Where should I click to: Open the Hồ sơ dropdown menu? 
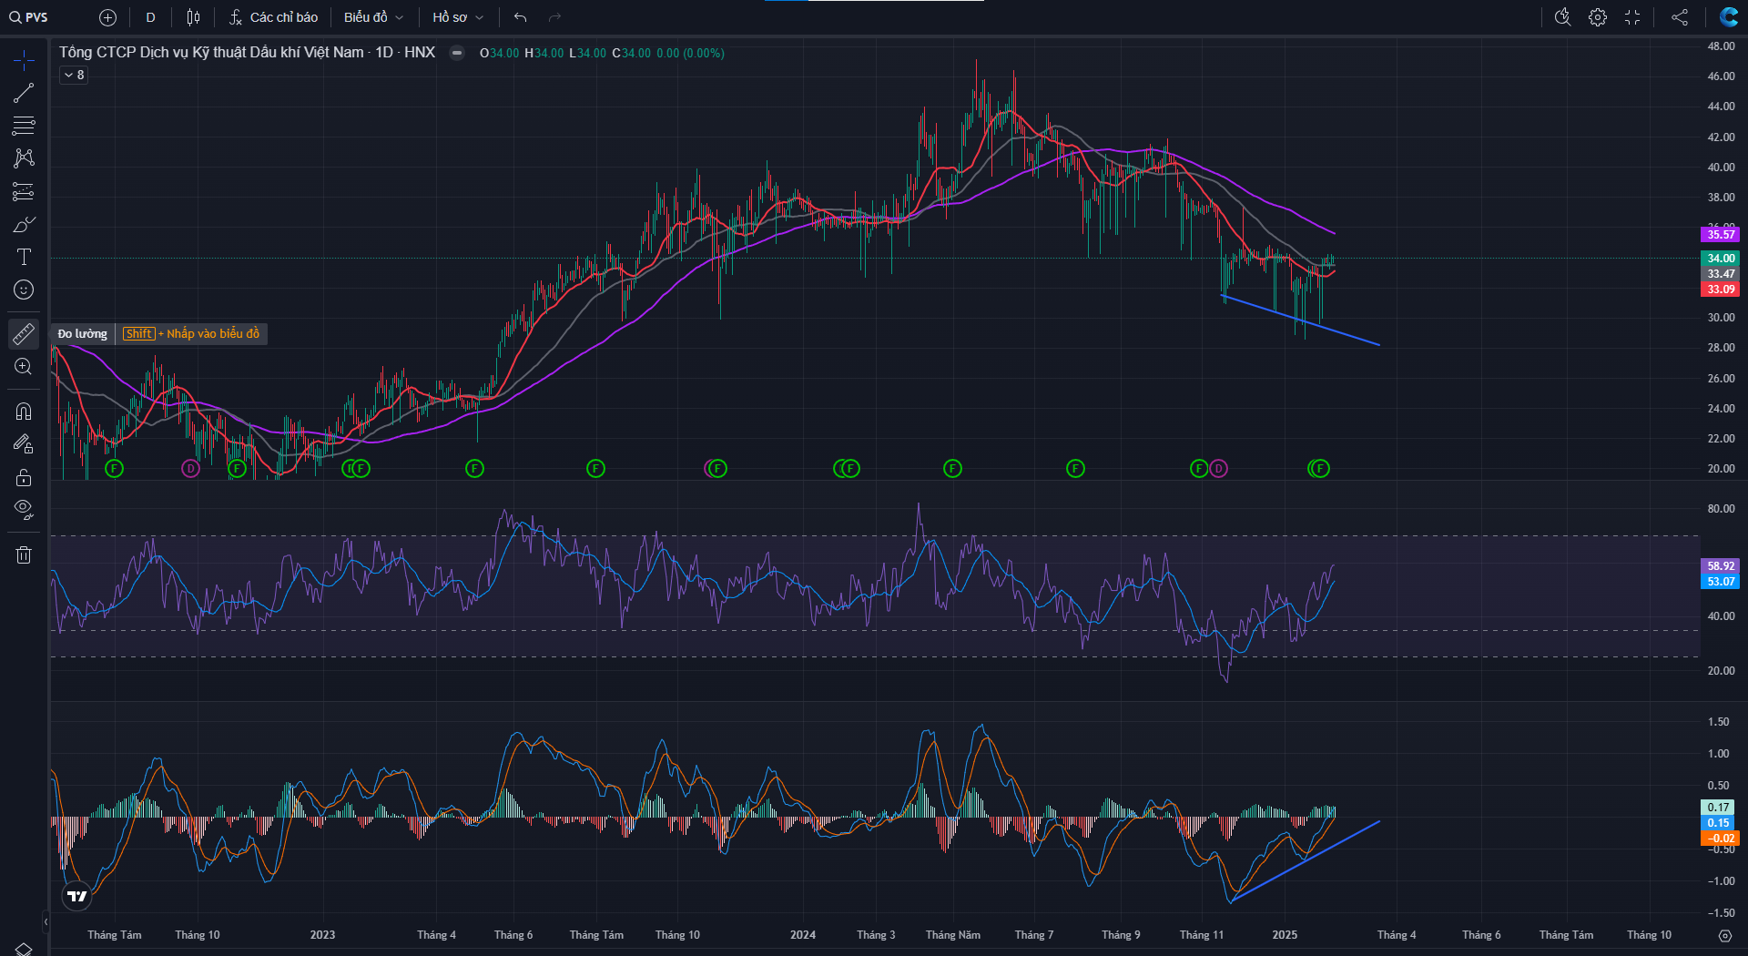click(458, 17)
